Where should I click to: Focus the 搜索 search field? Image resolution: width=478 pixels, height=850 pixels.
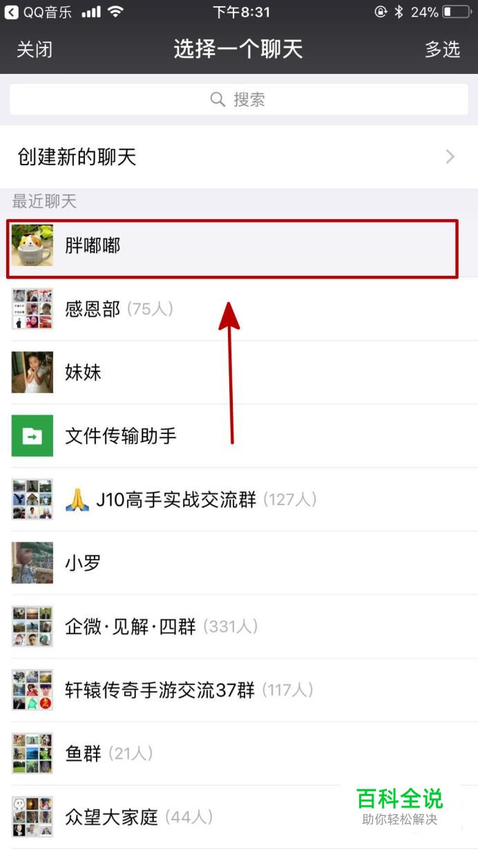[x=239, y=100]
